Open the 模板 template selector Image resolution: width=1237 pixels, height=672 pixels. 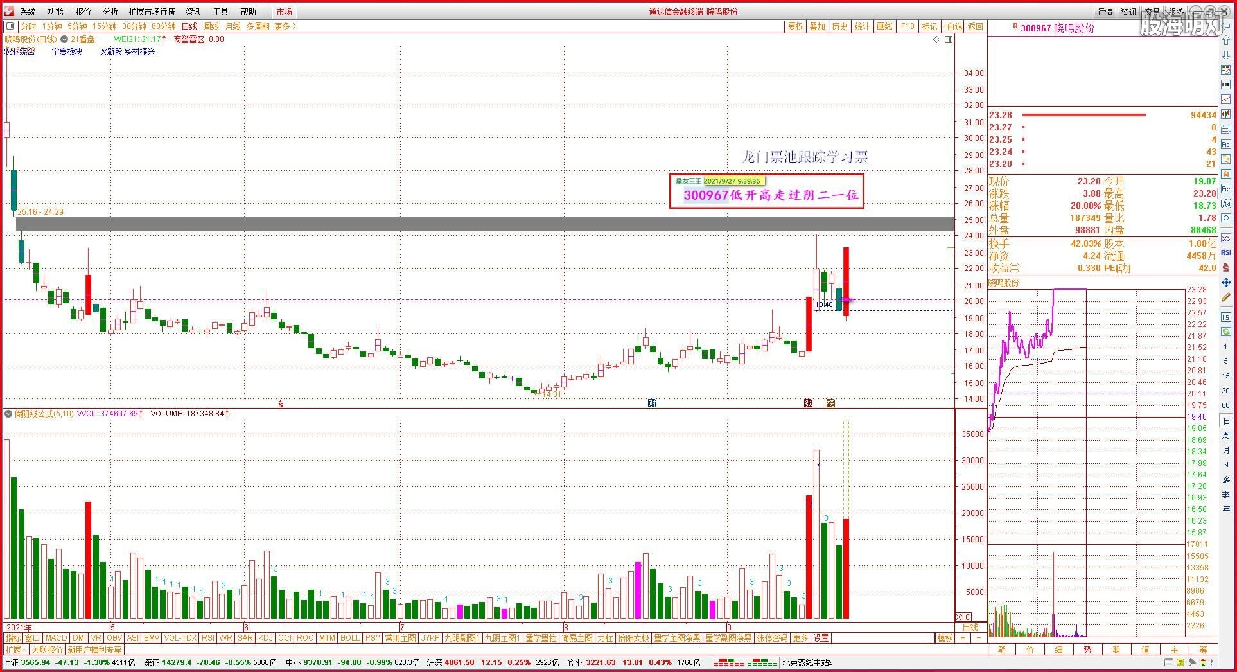pyautogui.click(x=945, y=638)
